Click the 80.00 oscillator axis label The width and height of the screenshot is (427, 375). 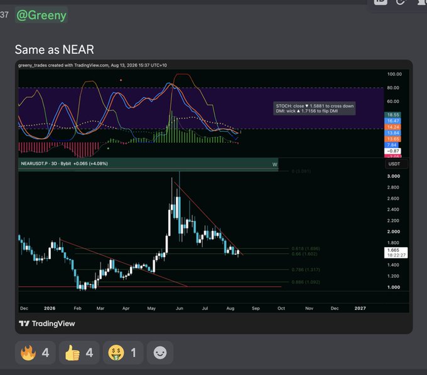tap(393, 88)
